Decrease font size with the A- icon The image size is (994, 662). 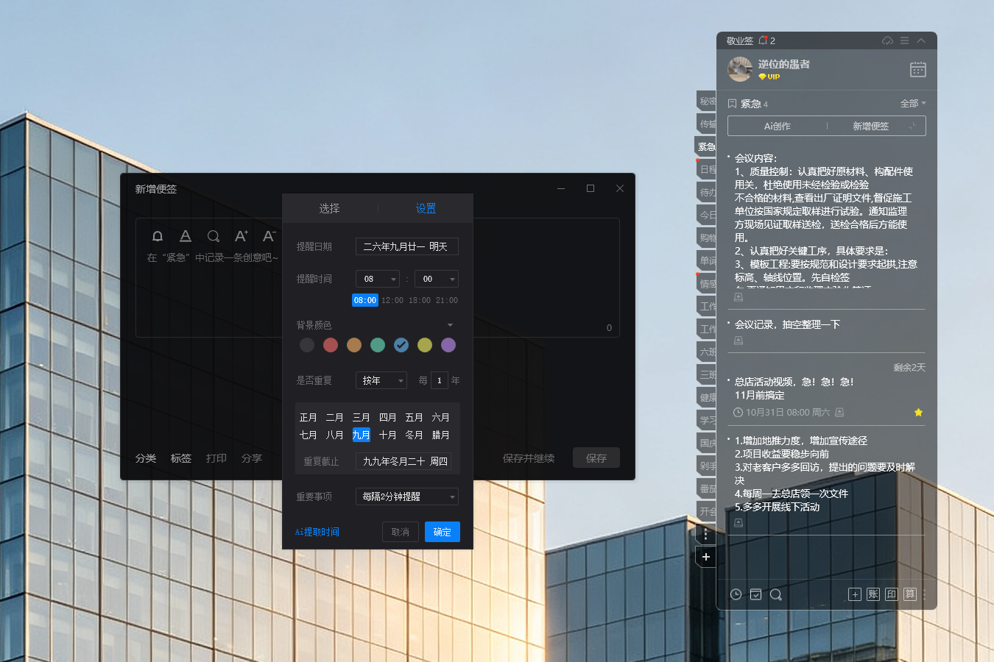[269, 236]
